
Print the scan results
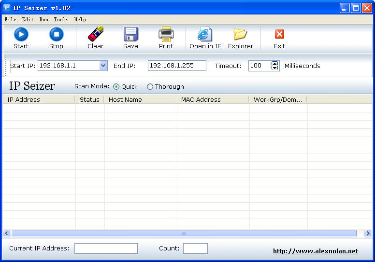coord(166,38)
